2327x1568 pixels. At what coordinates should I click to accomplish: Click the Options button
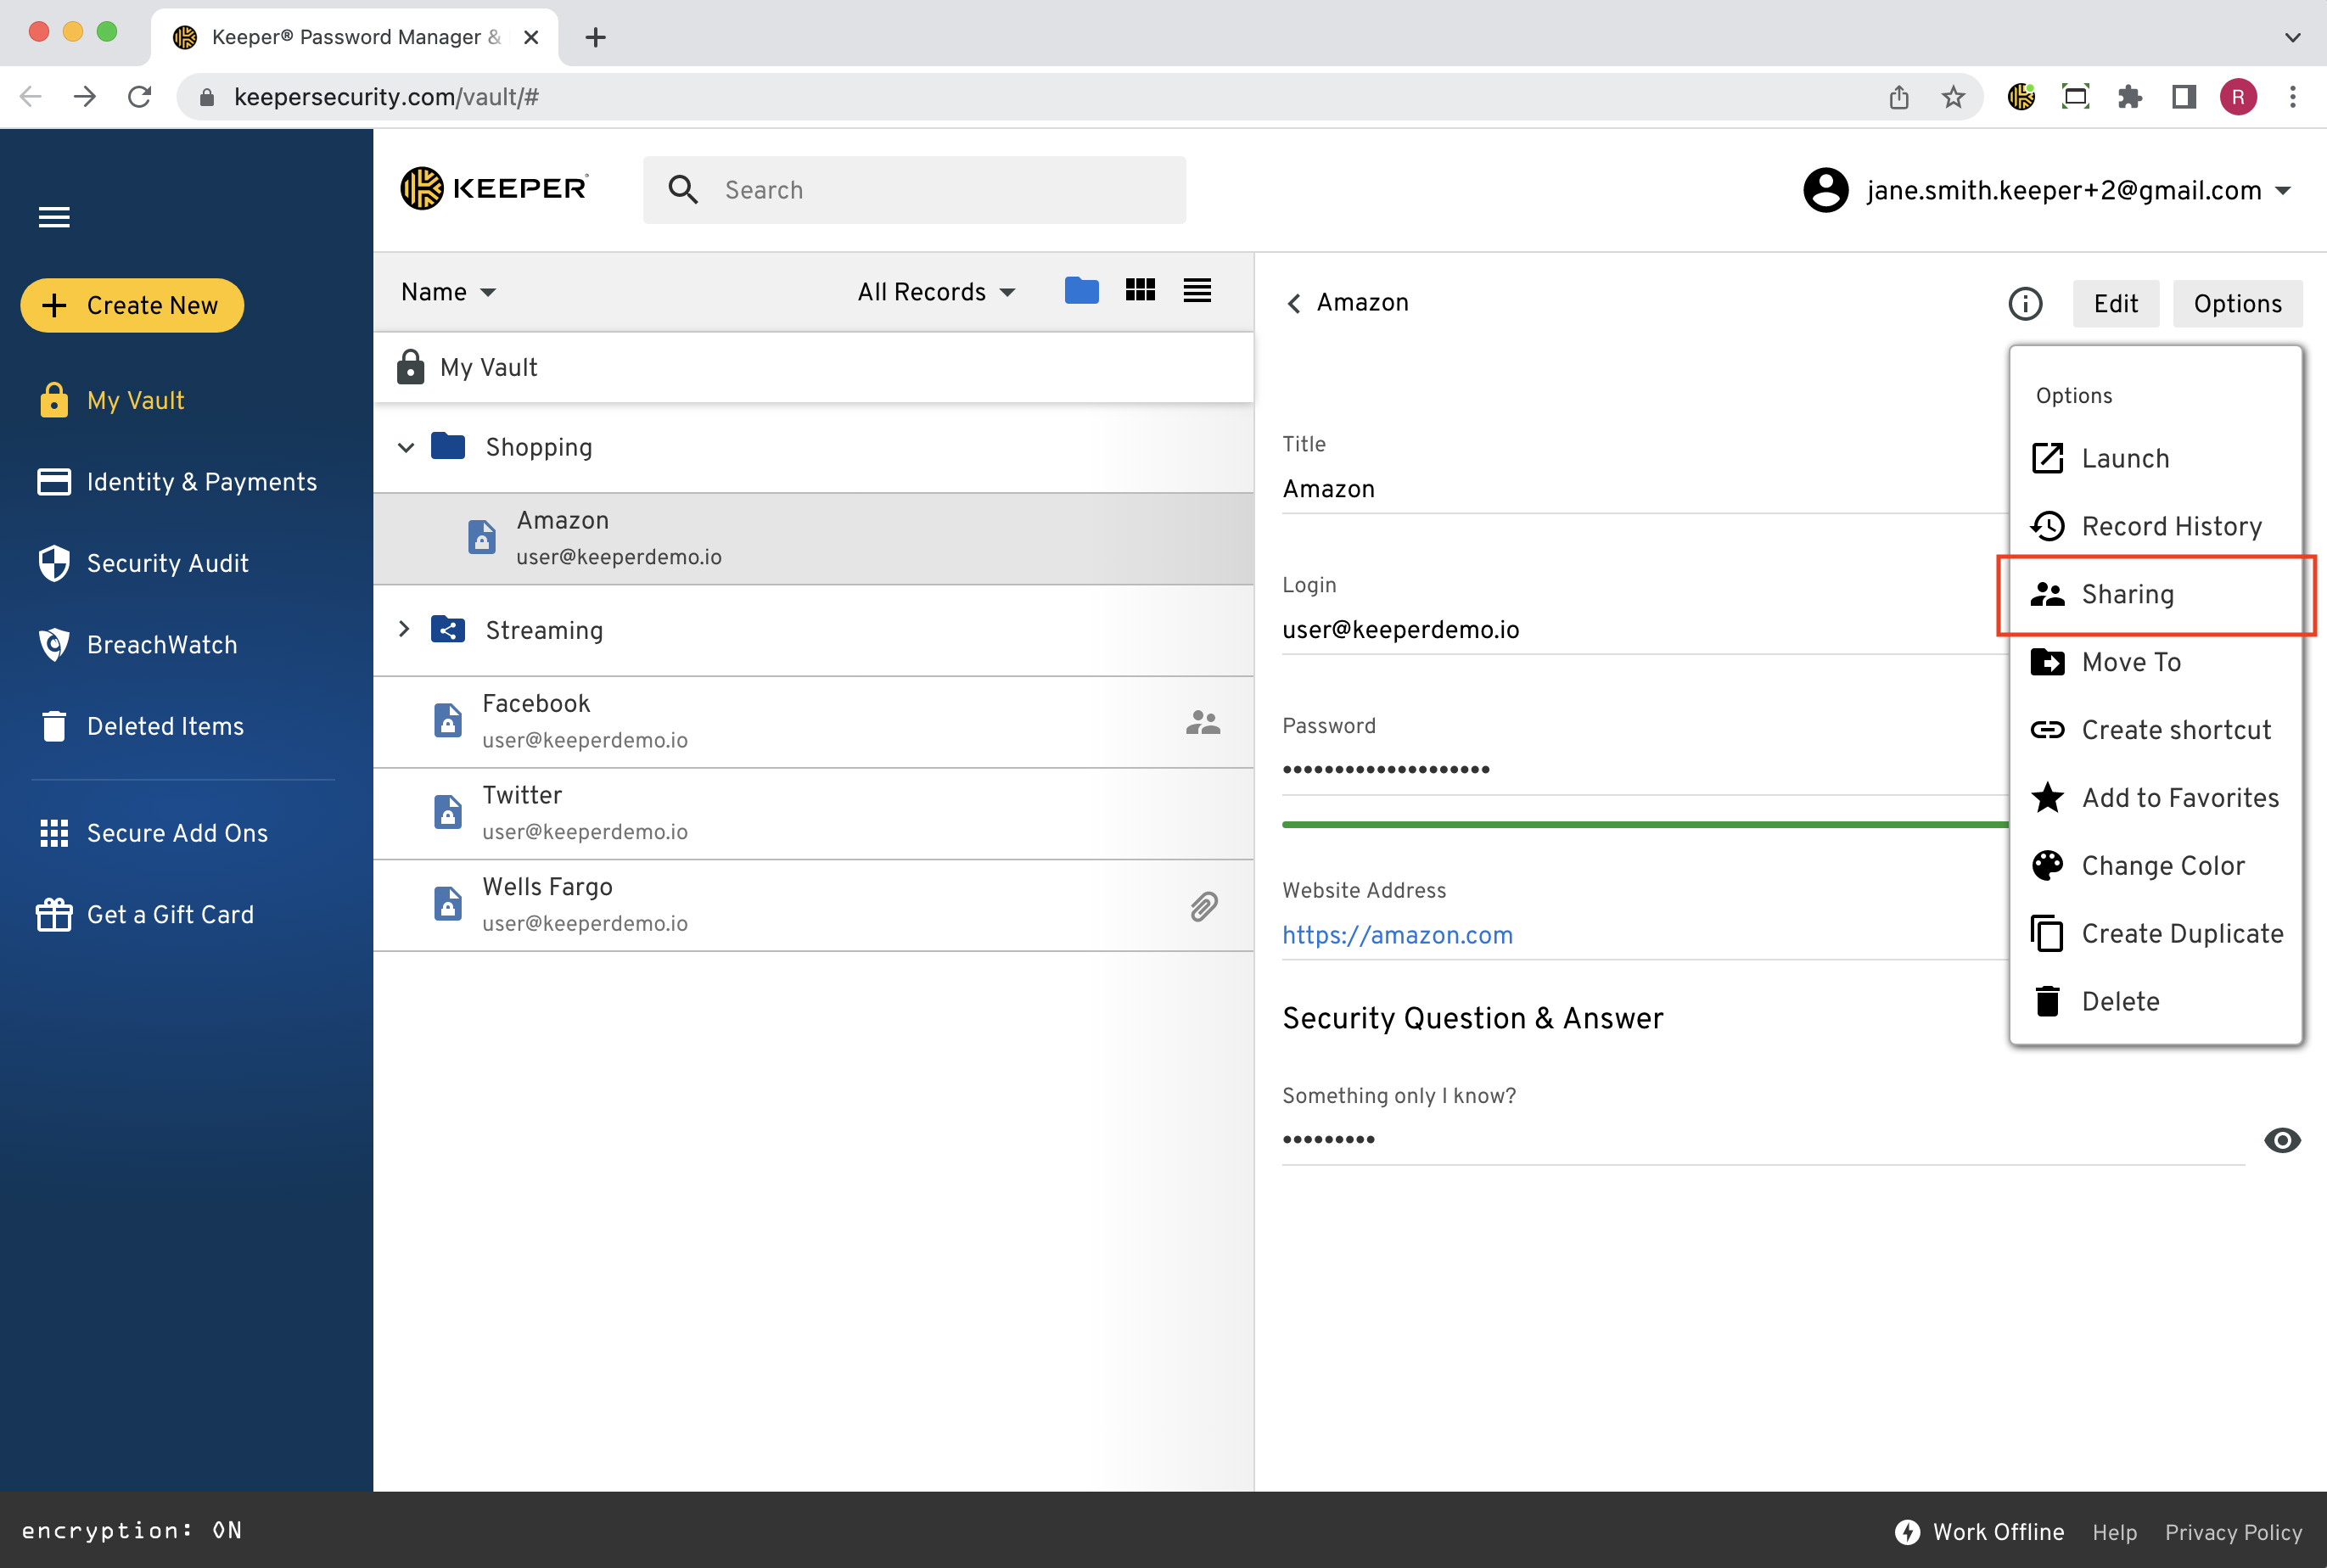pos(2237,303)
